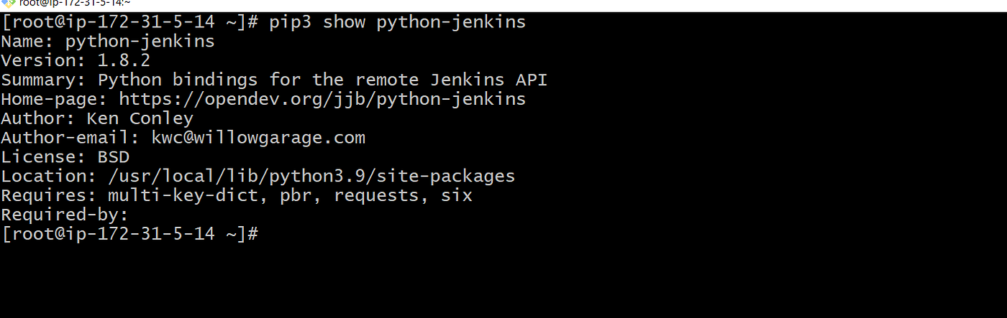Viewport: 1007px width, 318px height.
Task: Open the terminal window icon menu
Action: 8,3
